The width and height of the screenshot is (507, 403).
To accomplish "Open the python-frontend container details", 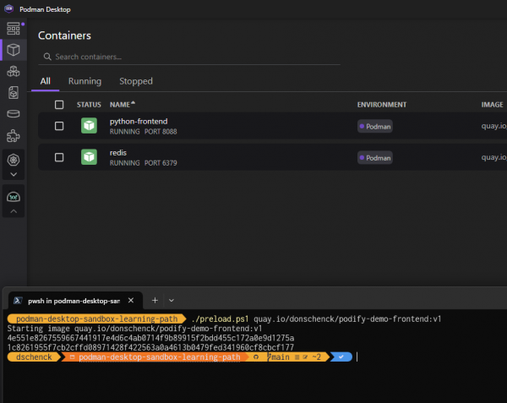I will tap(139, 121).
